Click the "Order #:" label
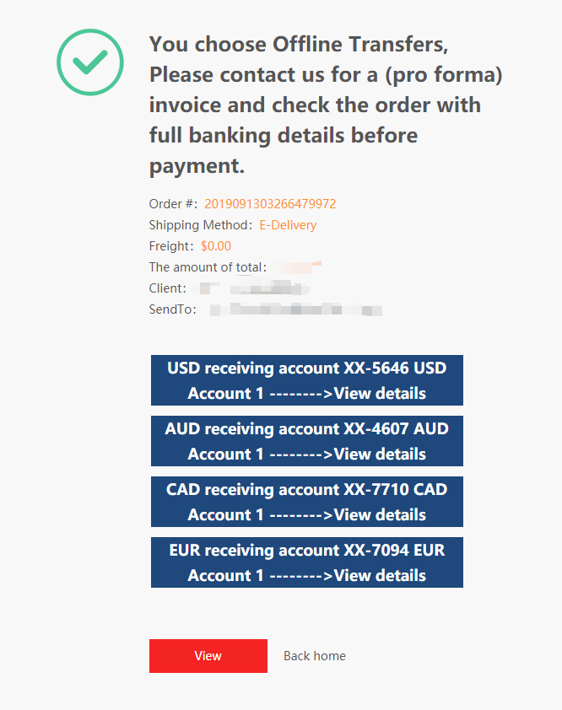 point(173,204)
